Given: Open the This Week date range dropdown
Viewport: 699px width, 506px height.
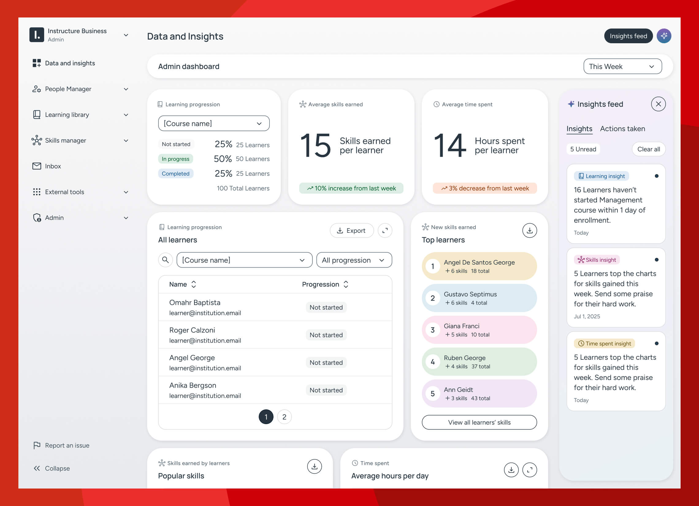Looking at the screenshot, I should [622, 67].
